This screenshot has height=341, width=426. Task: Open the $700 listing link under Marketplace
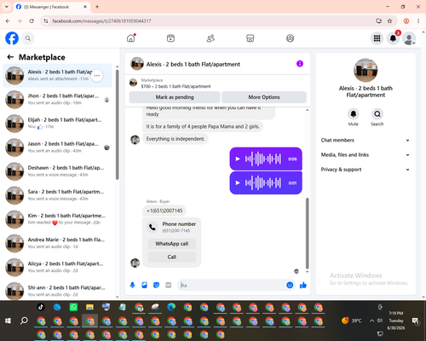(176, 86)
